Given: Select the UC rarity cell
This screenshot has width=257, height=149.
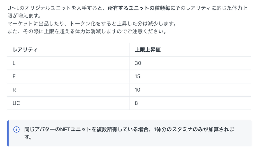Looking at the screenshot, I should (16, 103).
